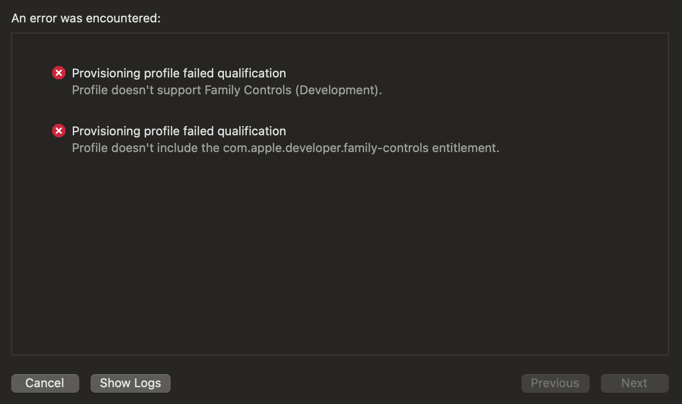Click the 'An error was encountered:' heading

pyautogui.click(x=86, y=18)
